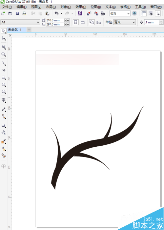This screenshot has height=230, width=164.
Task: Export the document
Action: click(96, 14)
